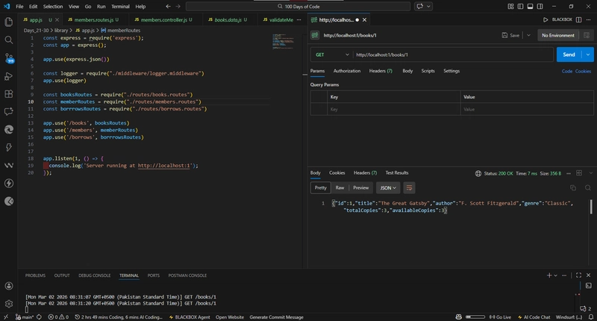Click the search icon in response panel

(x=587, y=188)
